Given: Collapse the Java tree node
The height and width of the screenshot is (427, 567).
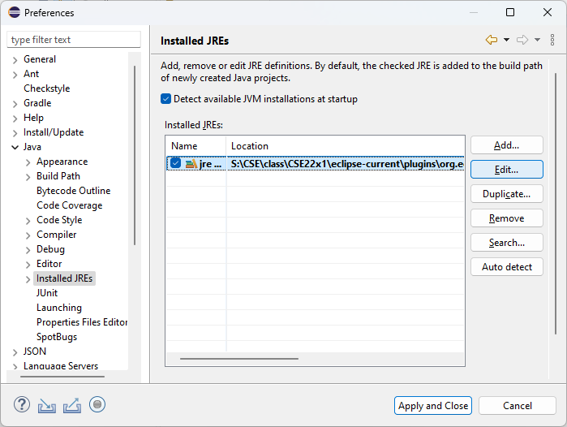Looking at the screenshot, I should 15,147.
